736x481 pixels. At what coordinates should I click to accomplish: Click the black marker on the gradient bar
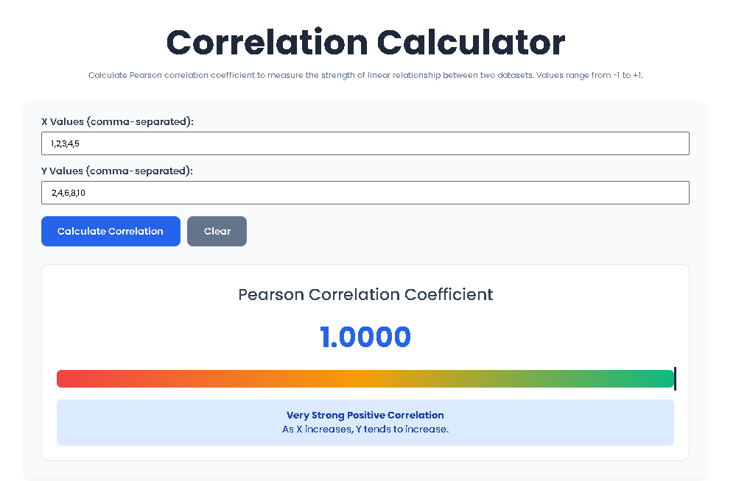pos(673,378)
